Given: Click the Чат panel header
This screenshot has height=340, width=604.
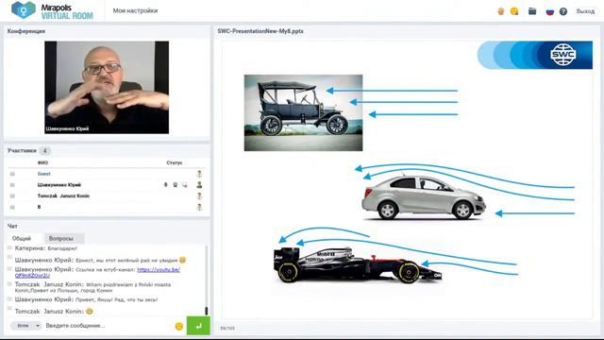Looking at the screenshot, I should tap(12, 226).
